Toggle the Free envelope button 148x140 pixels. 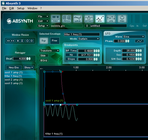tap(55, 41)
